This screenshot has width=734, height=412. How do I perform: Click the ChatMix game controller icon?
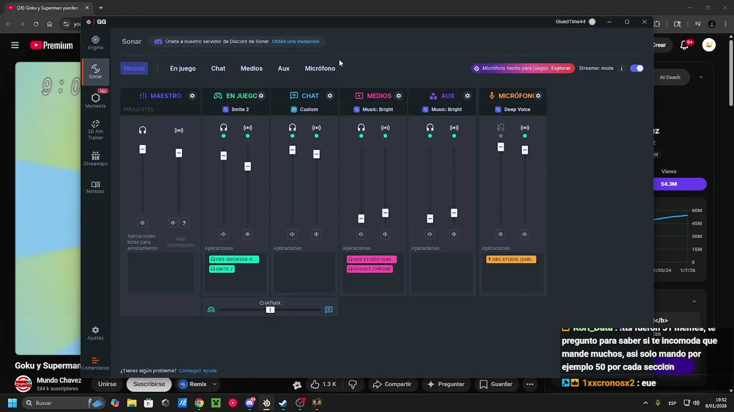[x=211, y=310]
